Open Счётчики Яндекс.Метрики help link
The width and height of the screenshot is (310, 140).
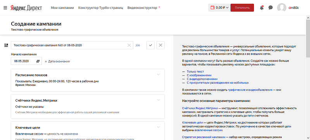(200, 108)
